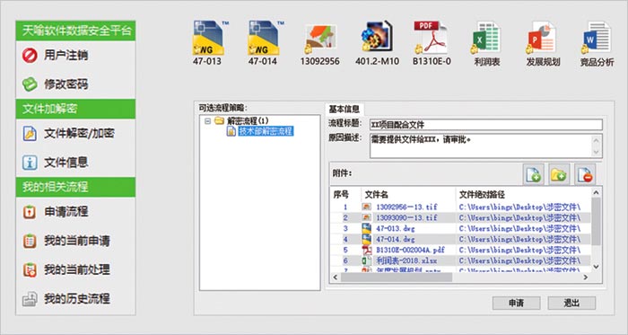Select the 47-014.dwg file name

[396, 239]
